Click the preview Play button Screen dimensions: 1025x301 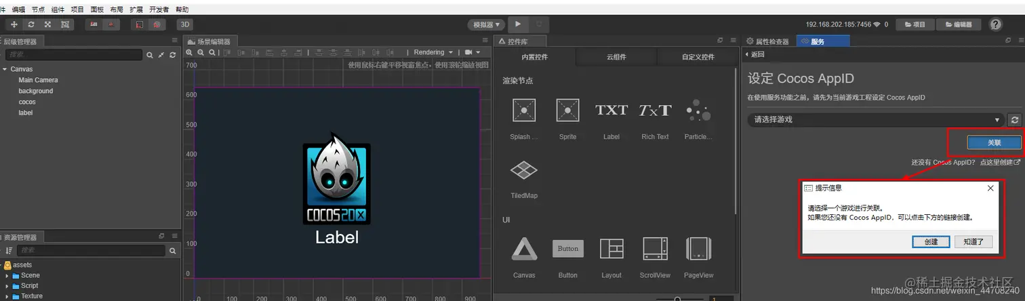(518, 24)
